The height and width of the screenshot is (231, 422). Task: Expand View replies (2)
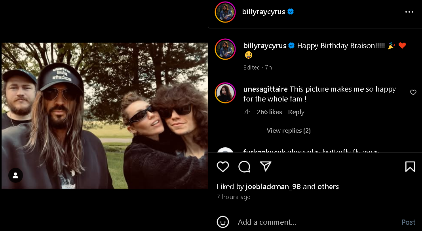(x=288, y=131)
